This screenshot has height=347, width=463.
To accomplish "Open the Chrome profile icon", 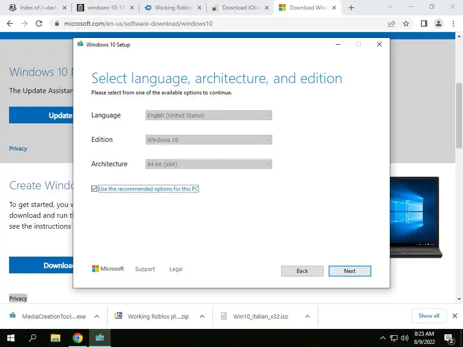I will (x=439, y=23).
